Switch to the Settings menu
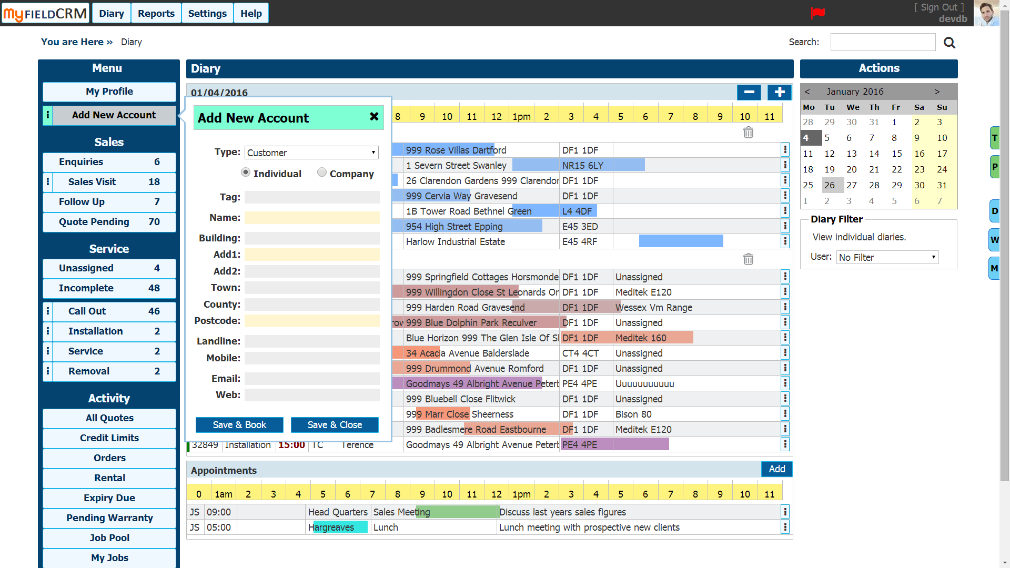1010x568 pixels. click(207, 13)
